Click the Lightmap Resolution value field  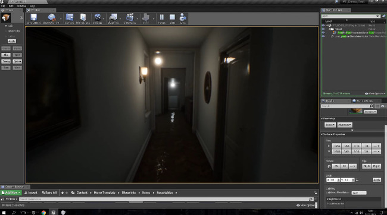[359, 192]
